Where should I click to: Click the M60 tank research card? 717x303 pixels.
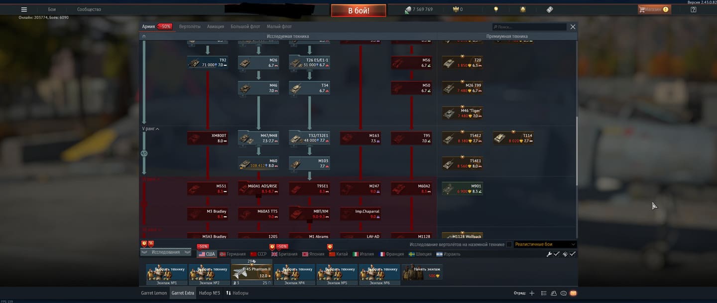(258, 163)
